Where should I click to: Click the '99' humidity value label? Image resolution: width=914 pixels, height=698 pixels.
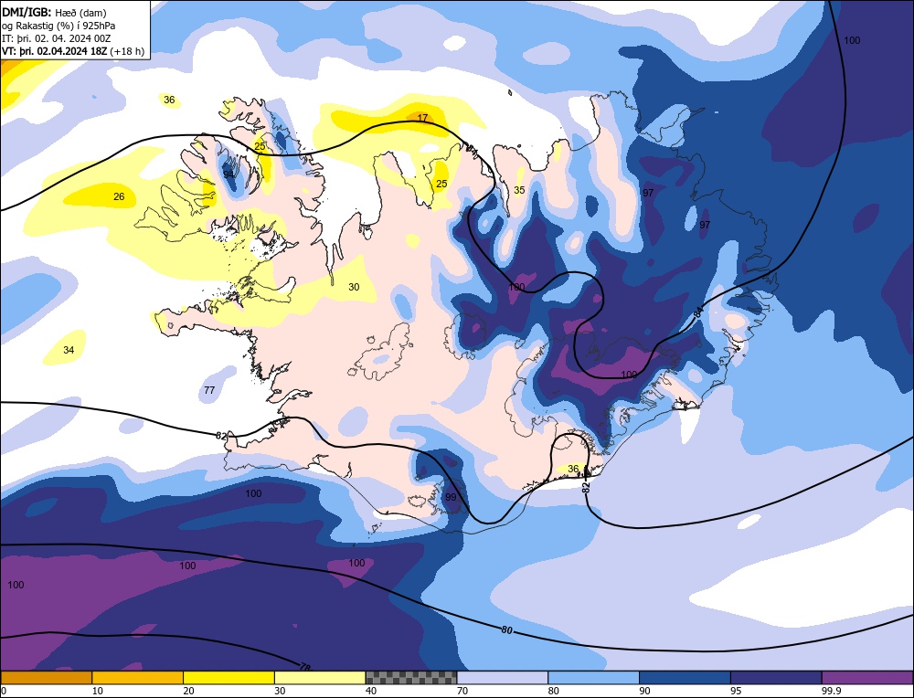click(451, 498)
